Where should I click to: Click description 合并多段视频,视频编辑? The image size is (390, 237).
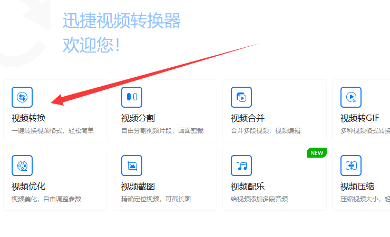click(266, 131)
